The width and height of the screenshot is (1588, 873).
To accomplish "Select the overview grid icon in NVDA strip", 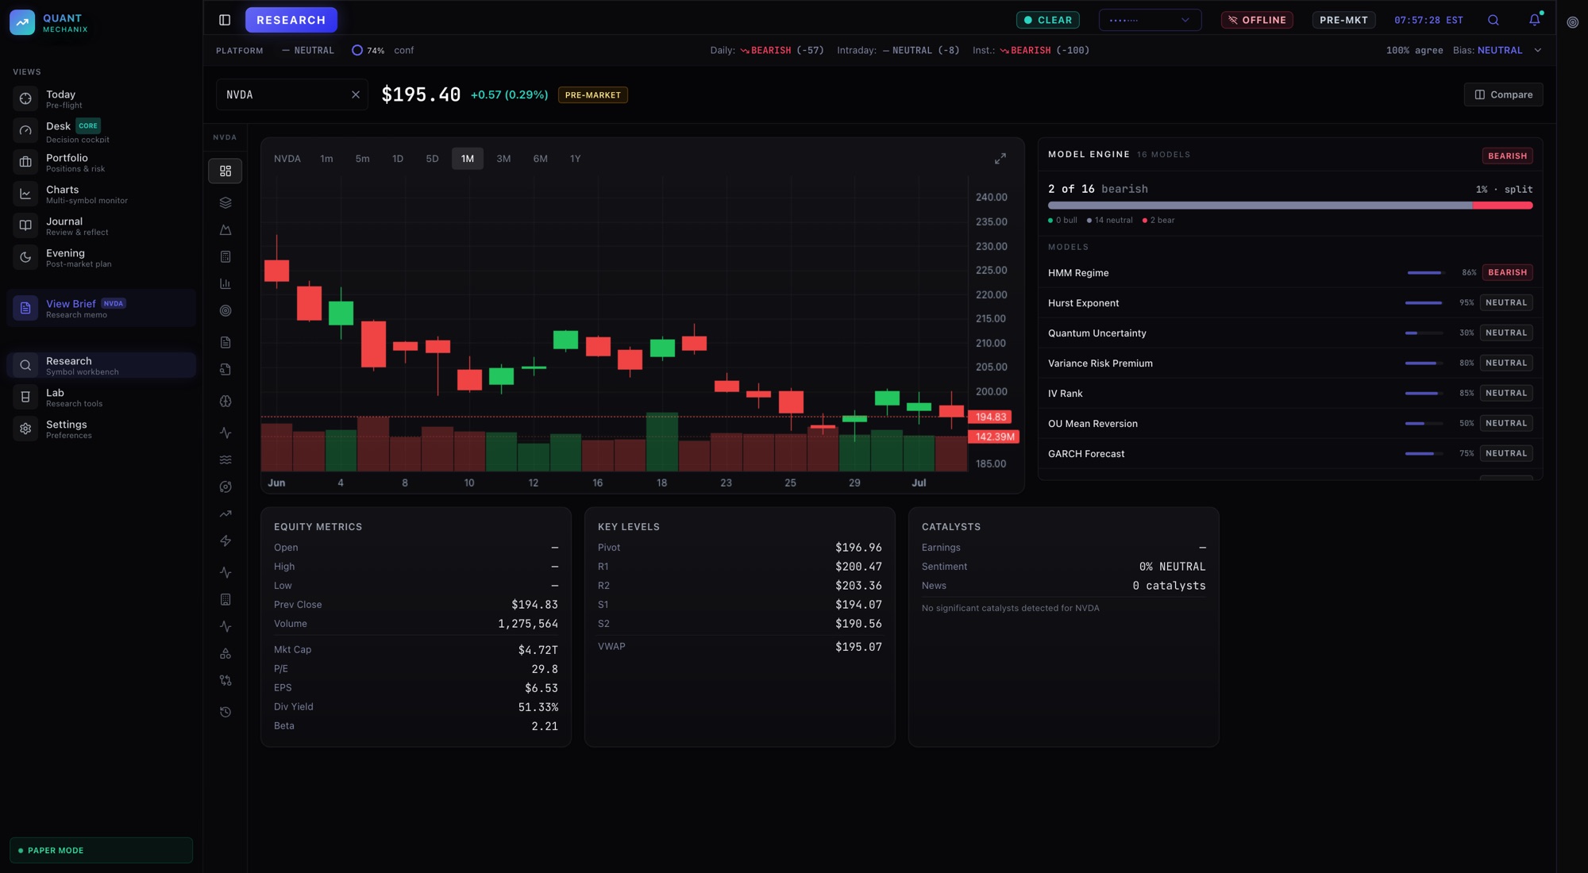I will (225, 171).
